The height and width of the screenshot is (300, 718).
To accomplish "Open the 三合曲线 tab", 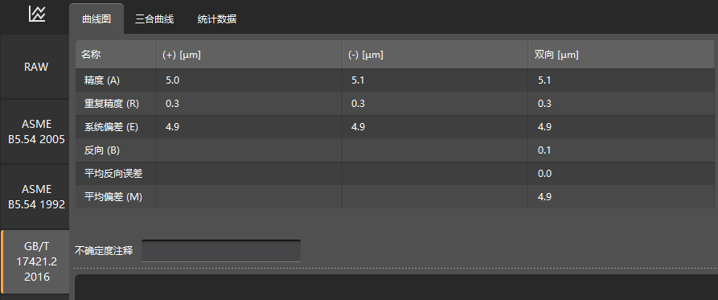I will [154, 19].
